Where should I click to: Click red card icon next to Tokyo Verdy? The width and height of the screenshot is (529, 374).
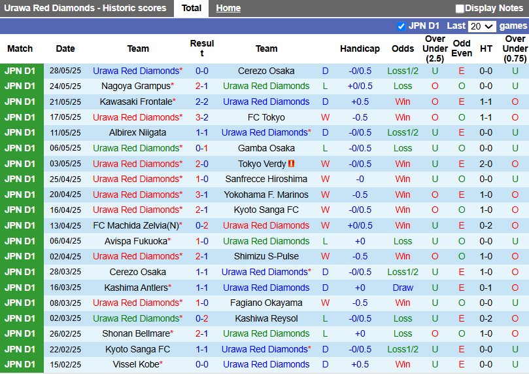[291, 164]
